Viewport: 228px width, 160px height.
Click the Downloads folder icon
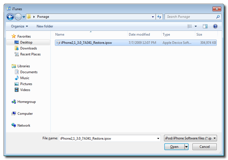tap(17, 48)
